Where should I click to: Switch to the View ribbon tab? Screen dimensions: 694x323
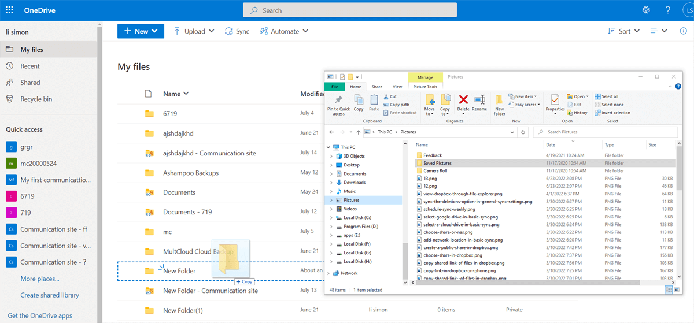pos(397,87)
